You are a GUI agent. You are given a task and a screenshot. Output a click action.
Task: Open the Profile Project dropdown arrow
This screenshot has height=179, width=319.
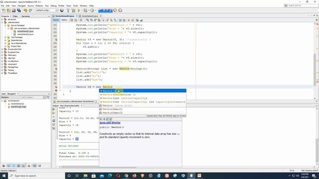(x=95, y=10)
